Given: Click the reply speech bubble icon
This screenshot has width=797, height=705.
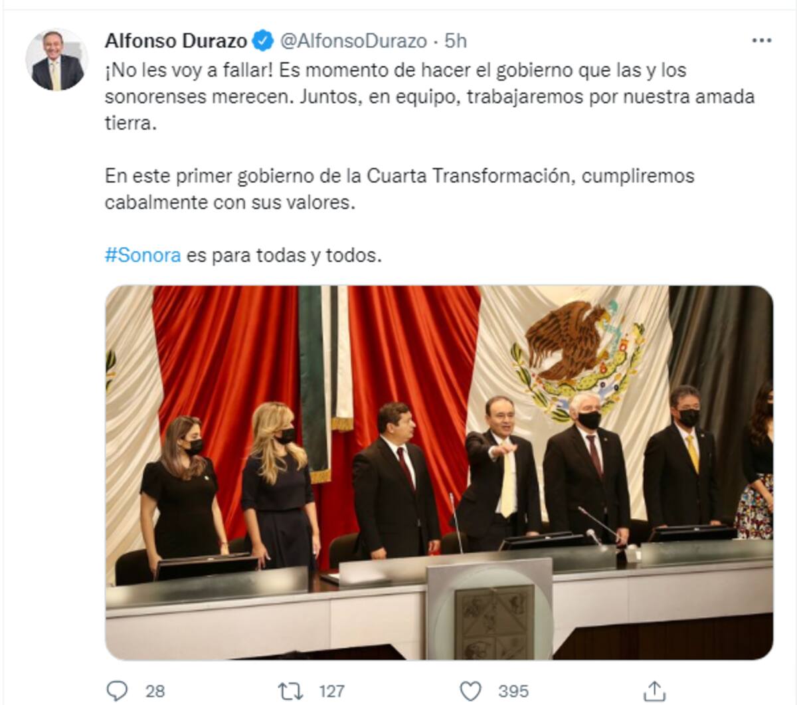Looking at the screenshot, I should click(x=117, y=690).
